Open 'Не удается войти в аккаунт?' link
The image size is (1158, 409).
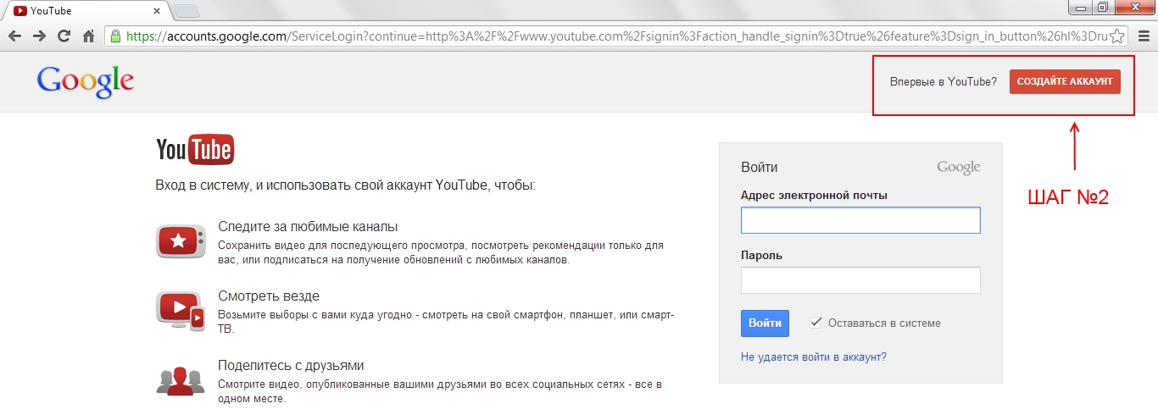[814, 357]
